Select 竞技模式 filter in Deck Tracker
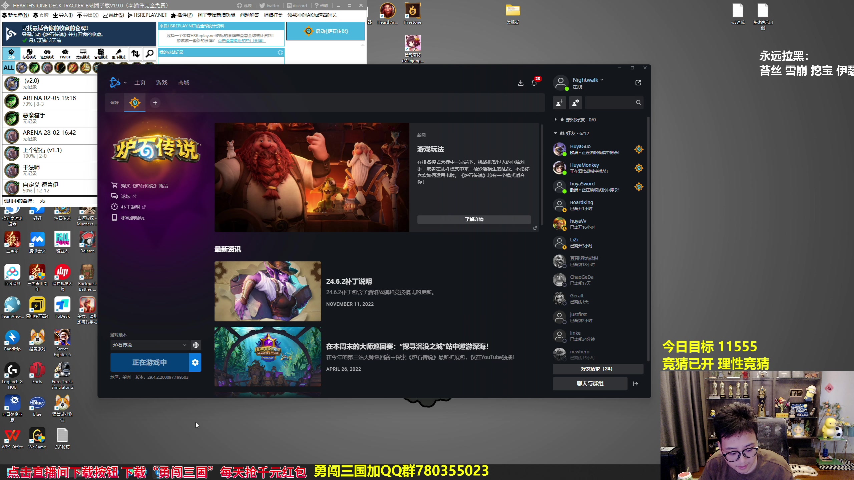The width and height of the screenshot is (854, 480). pos(83,54)
